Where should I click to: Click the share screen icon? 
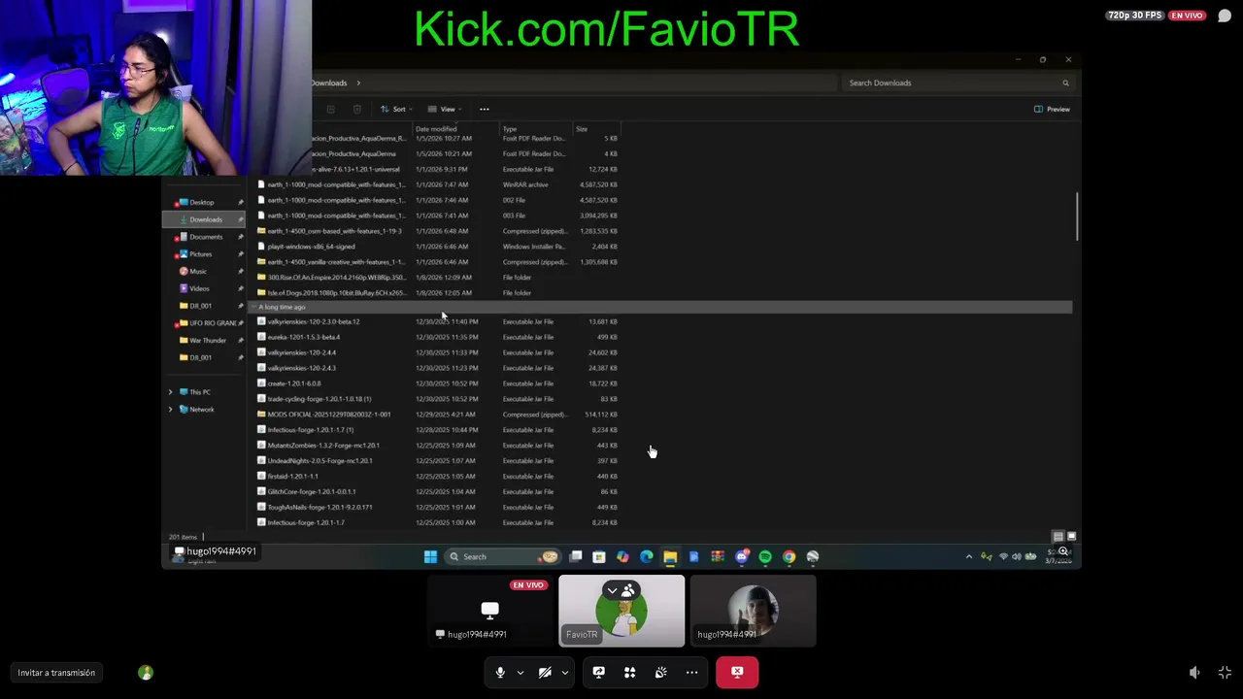pyautogui.click(x=598, y=672)
